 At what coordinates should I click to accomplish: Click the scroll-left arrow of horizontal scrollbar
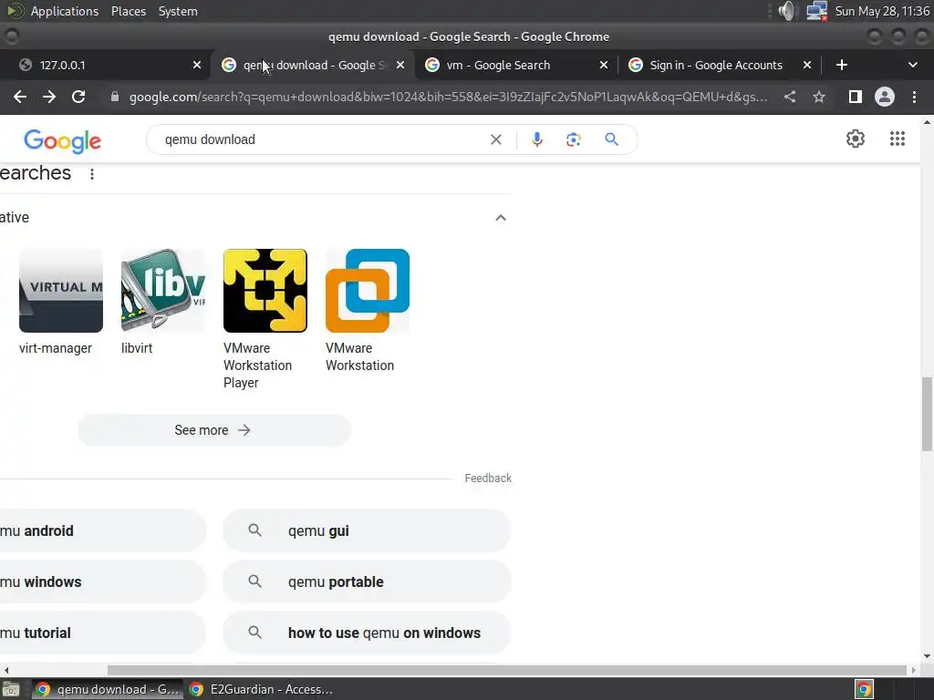6,670
